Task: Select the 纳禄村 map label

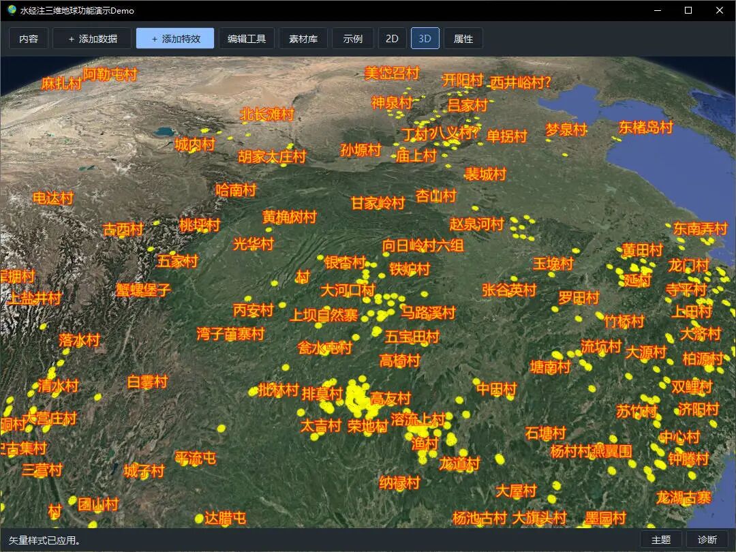Action: [399, 482]
